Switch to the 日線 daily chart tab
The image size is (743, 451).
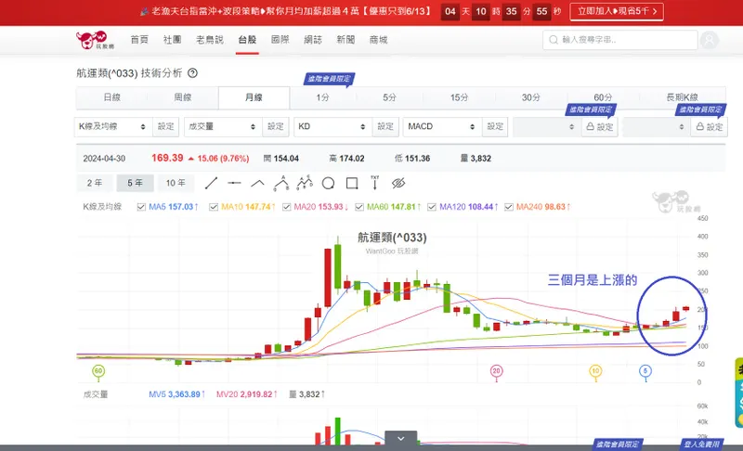pyautogui.click(x=111, y=97)
